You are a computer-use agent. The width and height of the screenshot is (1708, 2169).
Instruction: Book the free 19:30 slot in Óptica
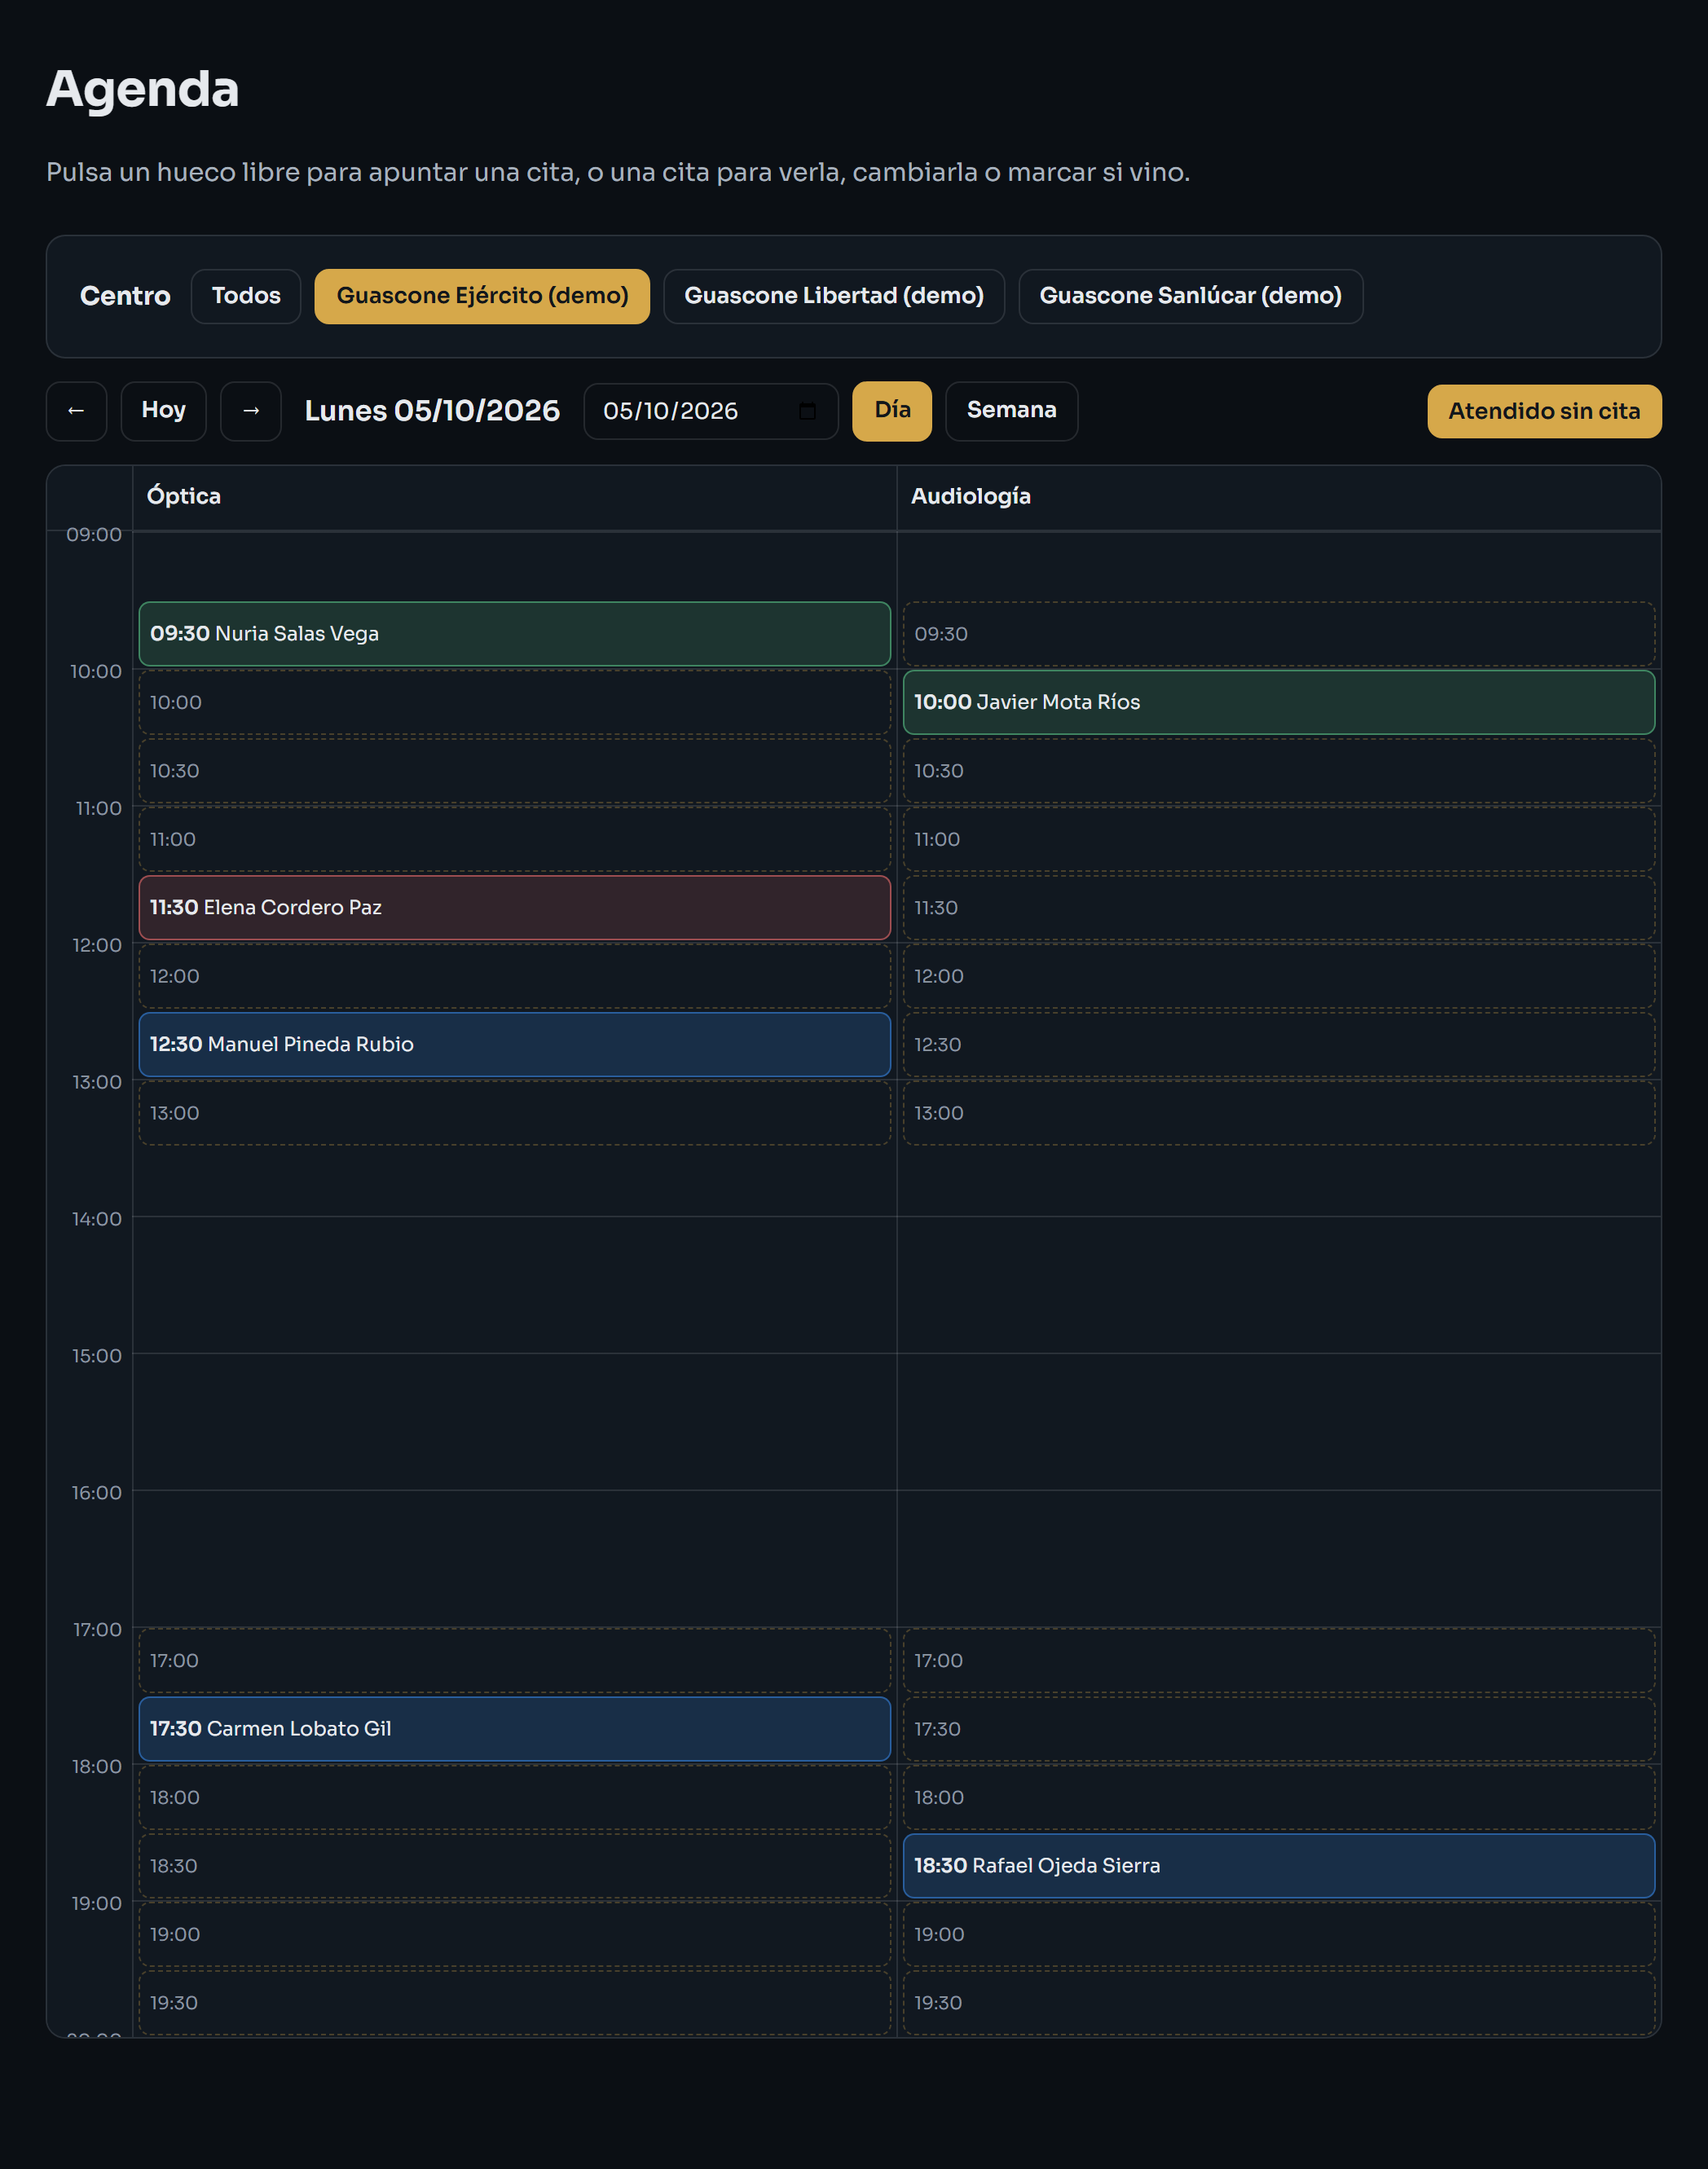click(x=515, y=2003)
